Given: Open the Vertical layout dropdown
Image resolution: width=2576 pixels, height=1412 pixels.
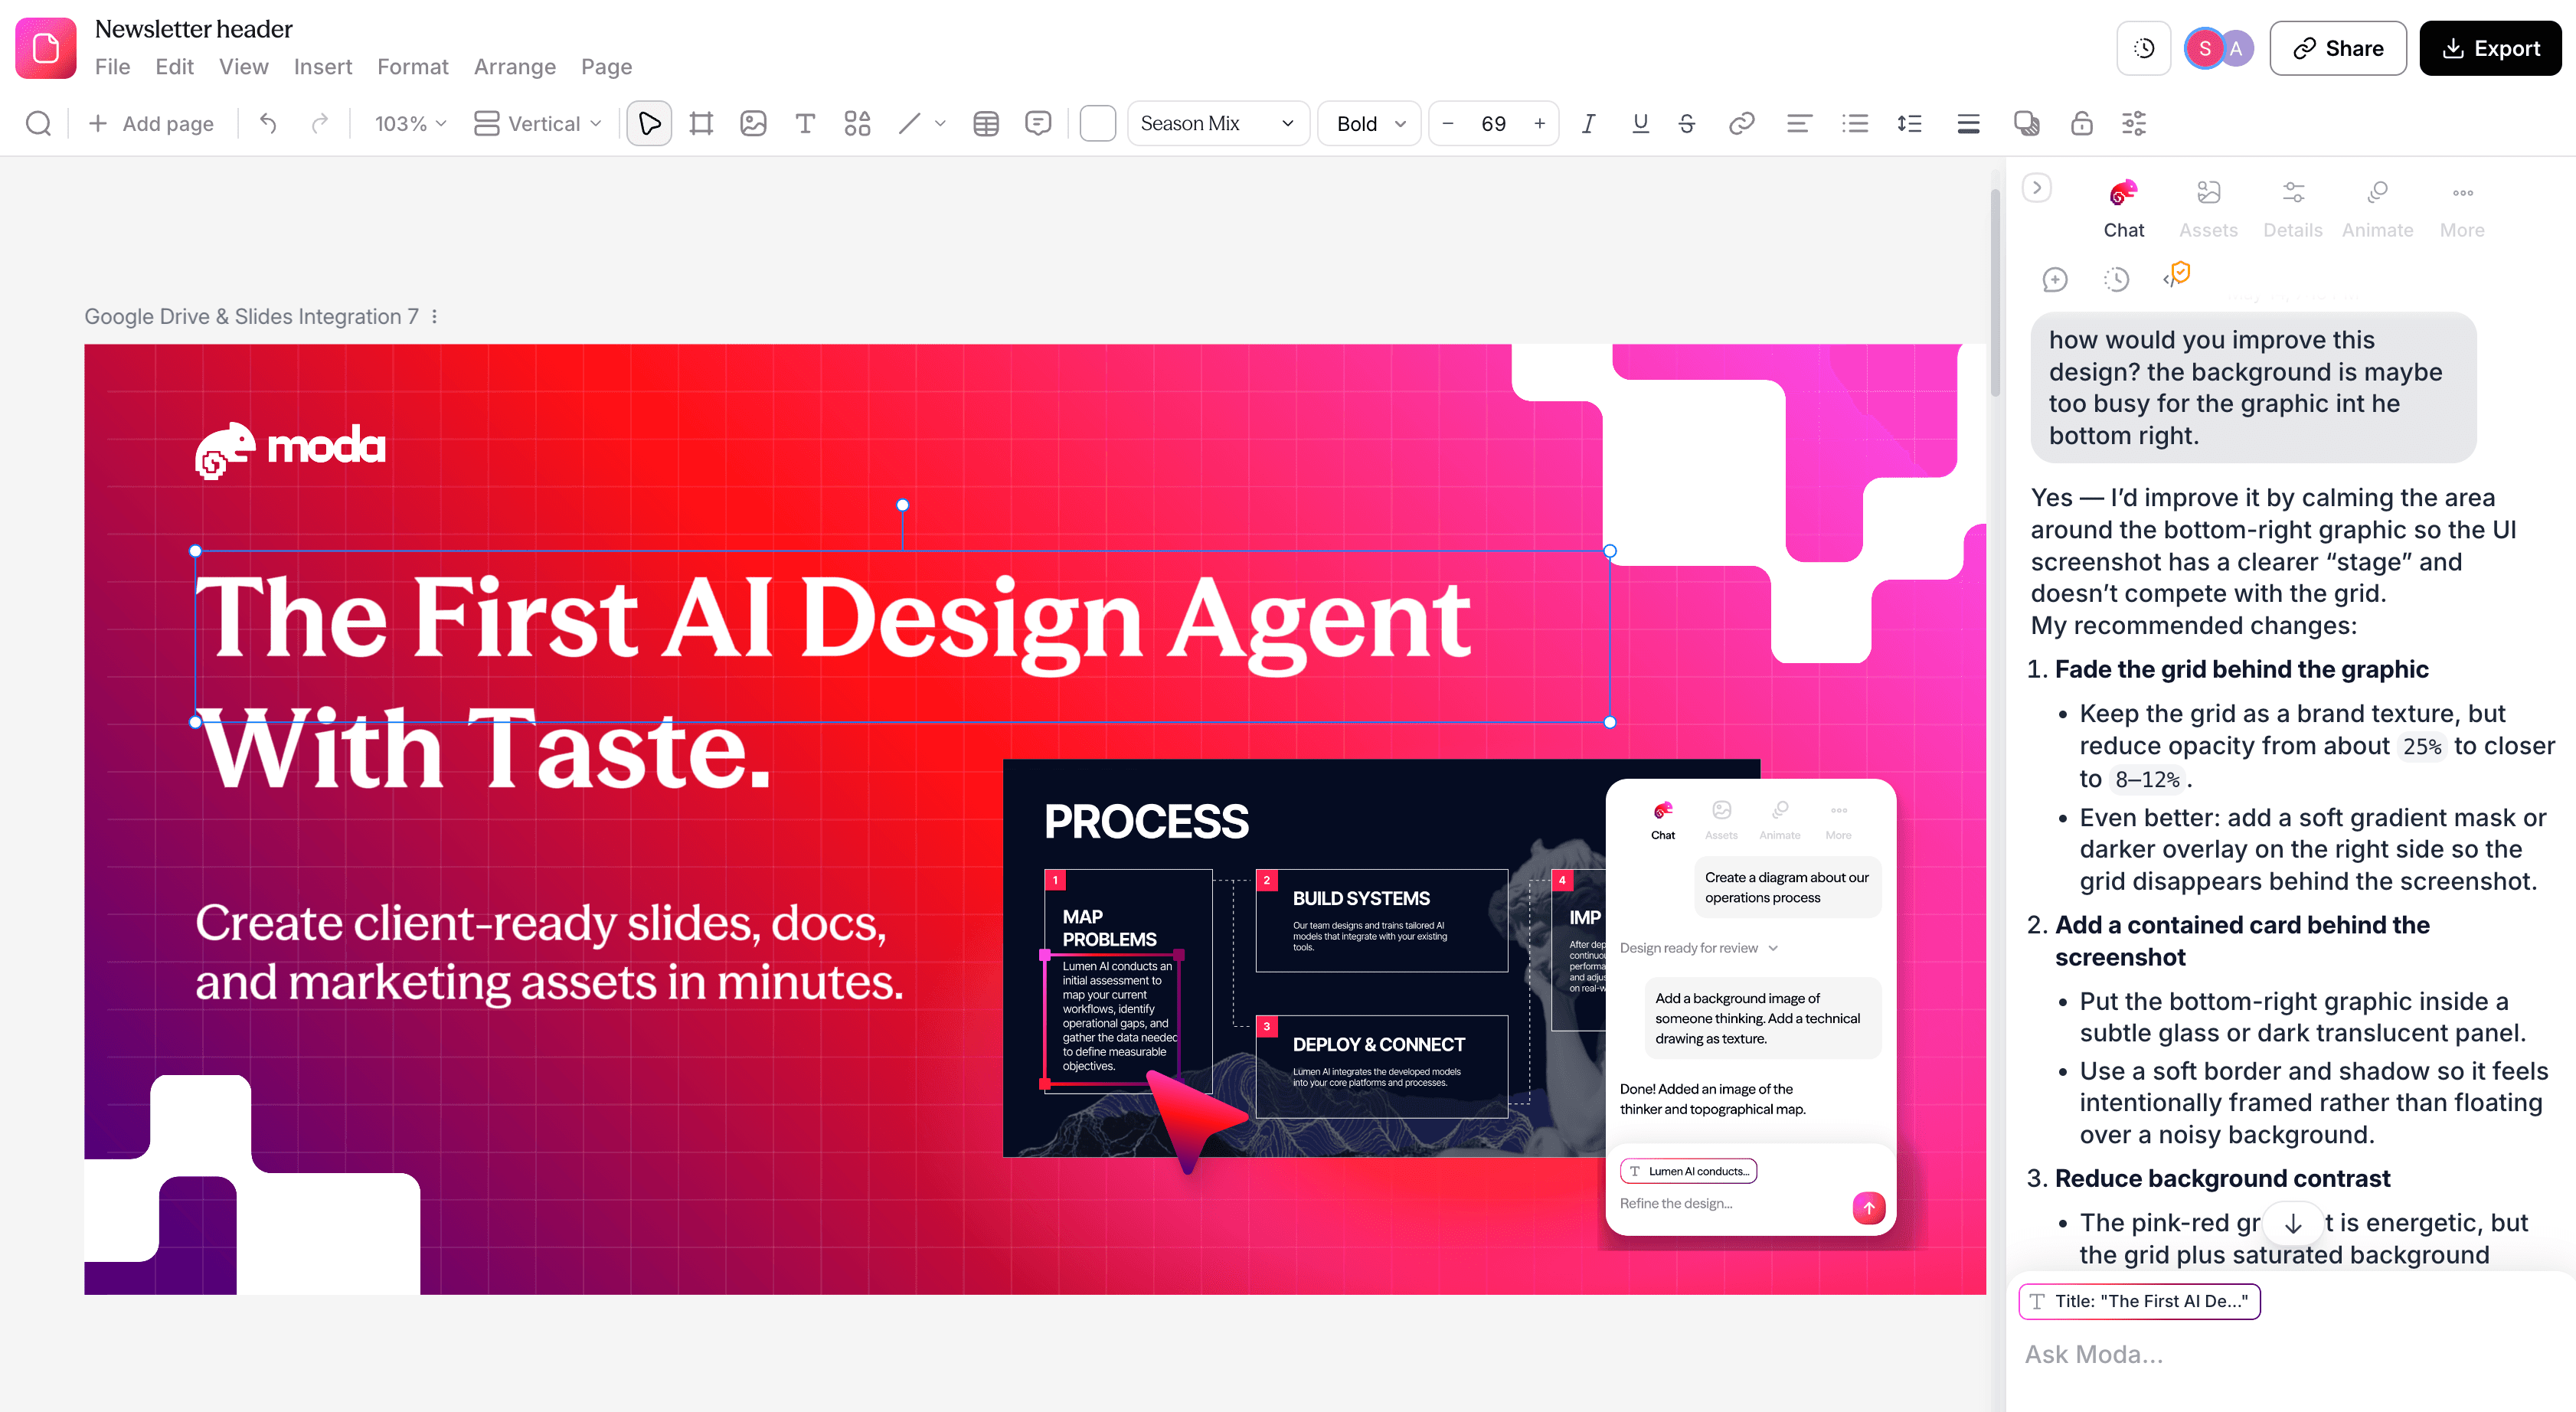Looking at the screenshot, I should pos(538,124).
